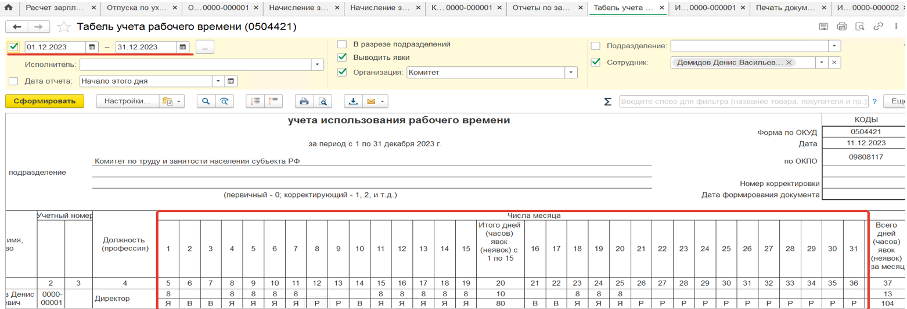Click the save-to-file download icon
This screenshot has height=309, width=907.
[x=352, y=102]
